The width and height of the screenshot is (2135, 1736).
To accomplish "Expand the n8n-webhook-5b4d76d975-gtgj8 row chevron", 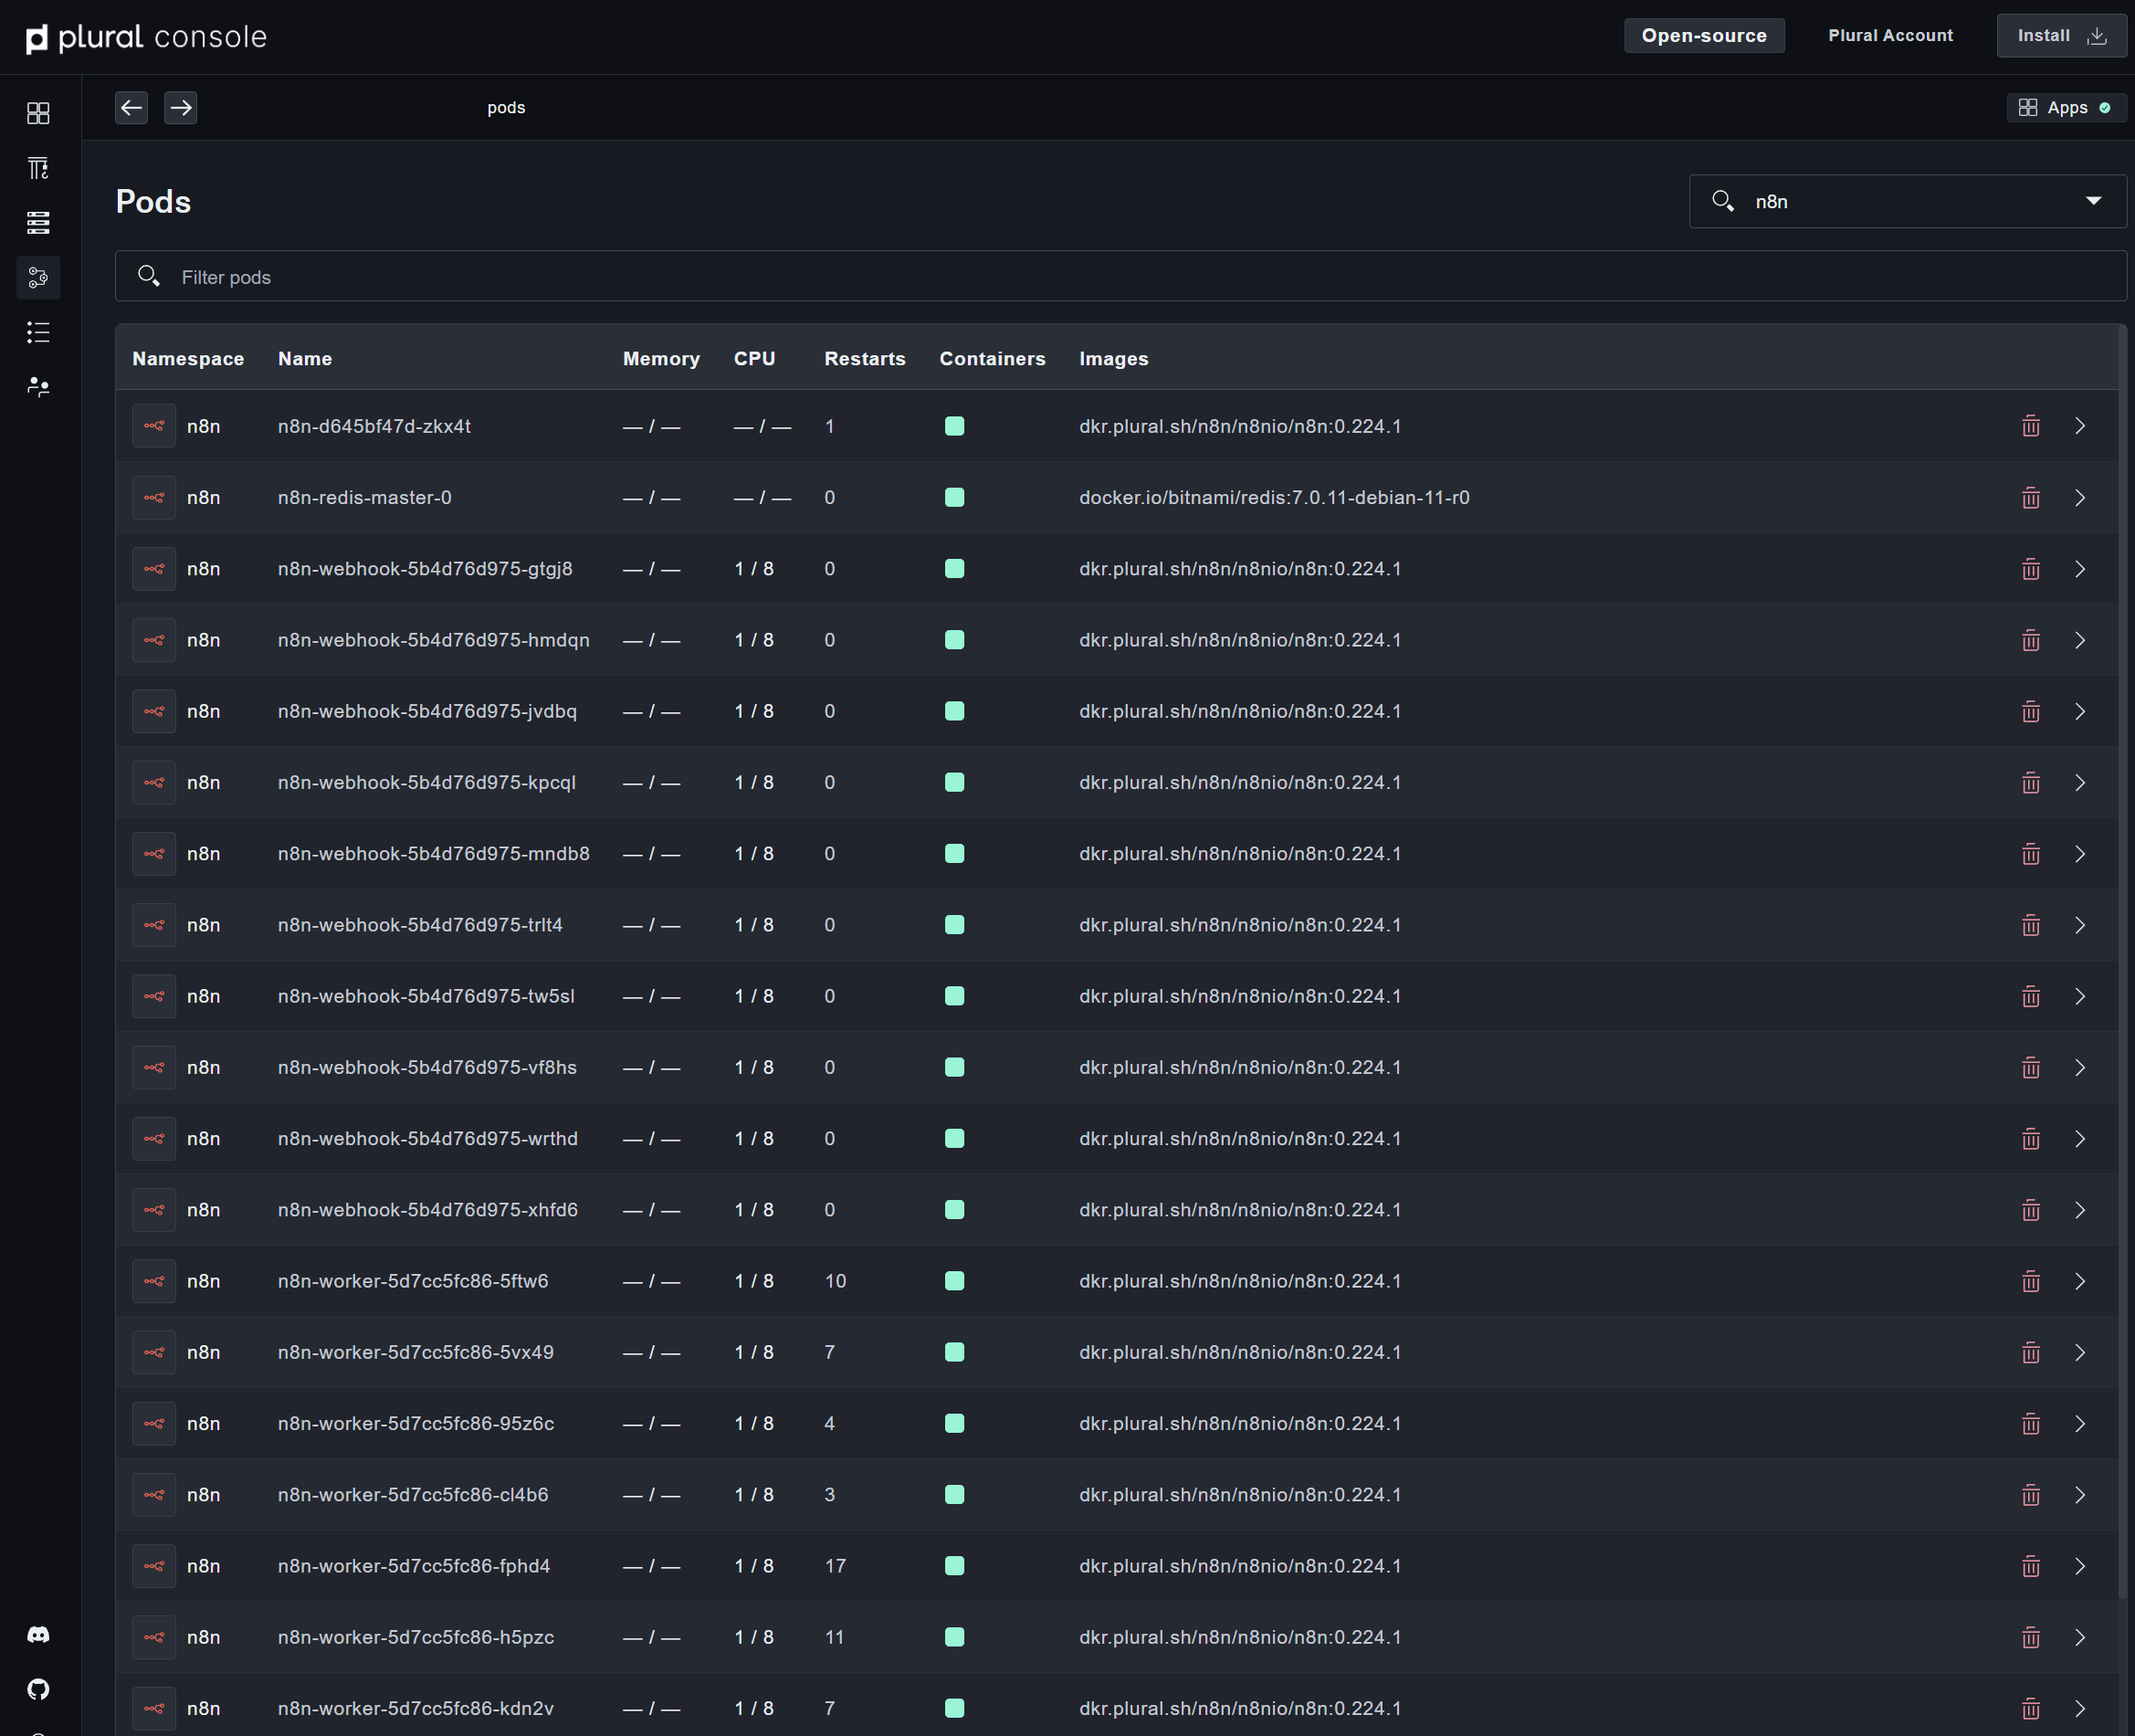I will click(2080, 569).
